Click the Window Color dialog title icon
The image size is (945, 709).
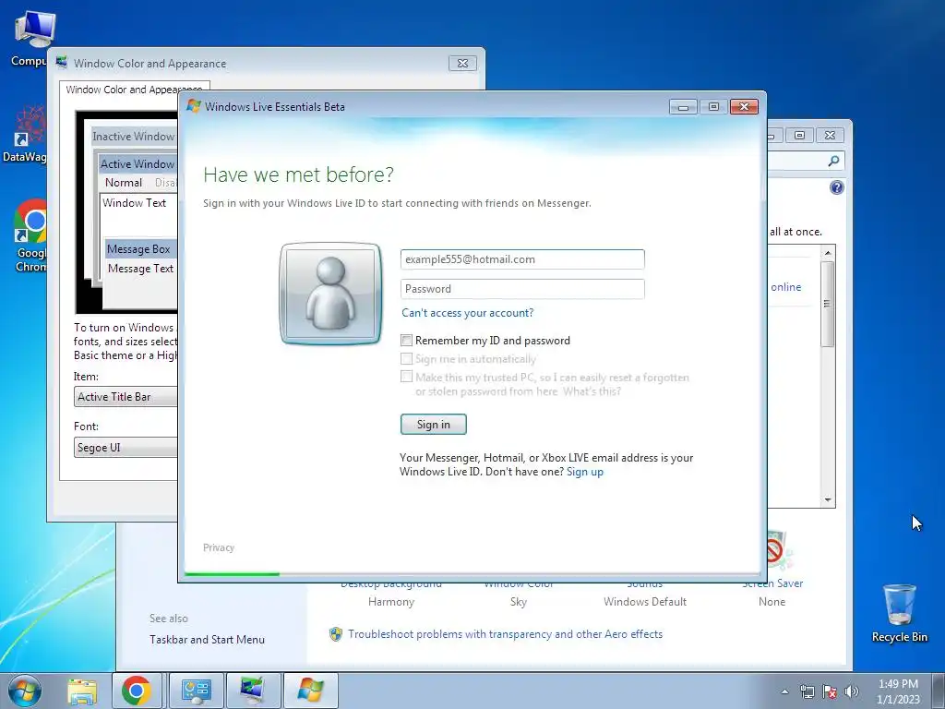[62, 62]
